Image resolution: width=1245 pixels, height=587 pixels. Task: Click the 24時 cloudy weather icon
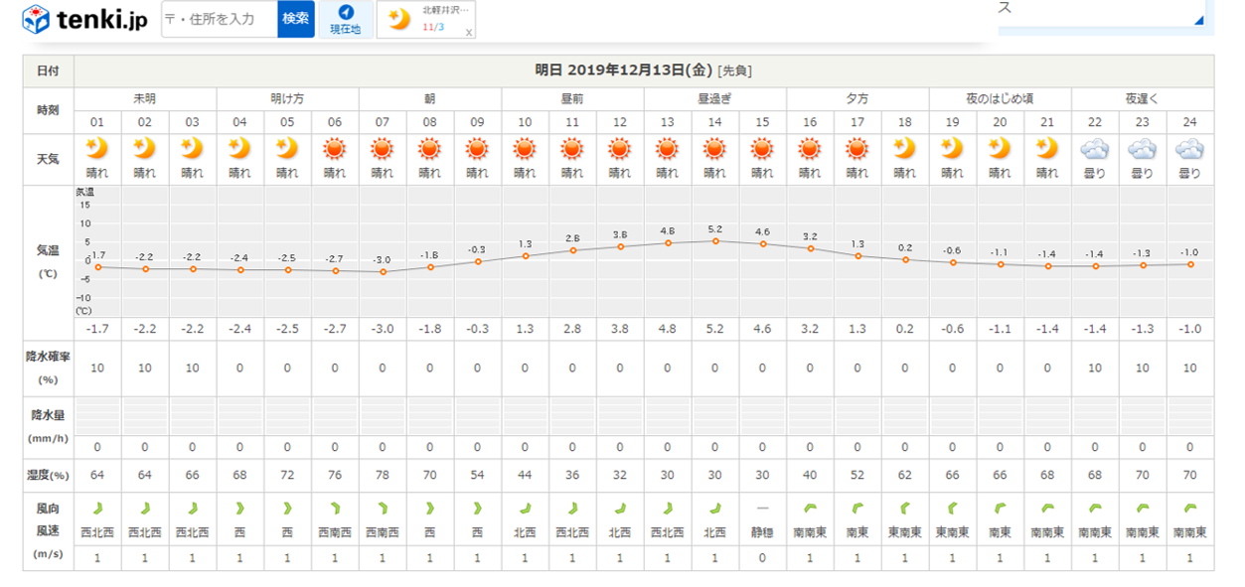coord(1189,149)
